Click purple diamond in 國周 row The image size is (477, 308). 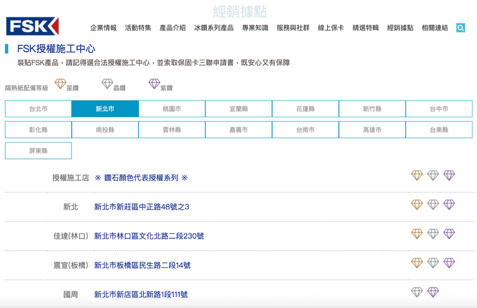tap(433, 292)
